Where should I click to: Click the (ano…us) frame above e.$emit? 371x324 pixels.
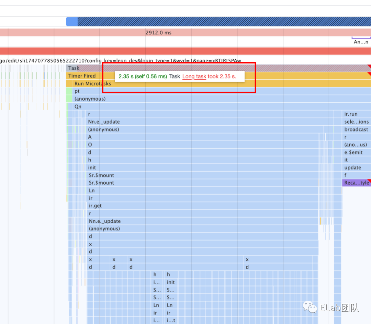pyautogui.click(x=357, y=144)
